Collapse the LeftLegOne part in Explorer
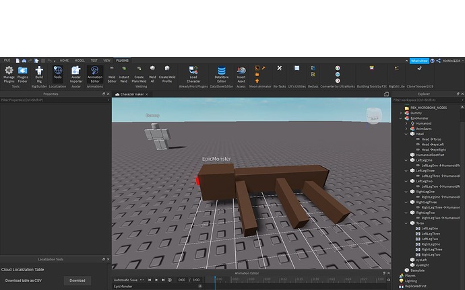This screenshot has width=465, height=290. pyautogui.click(x=406, y=160)
